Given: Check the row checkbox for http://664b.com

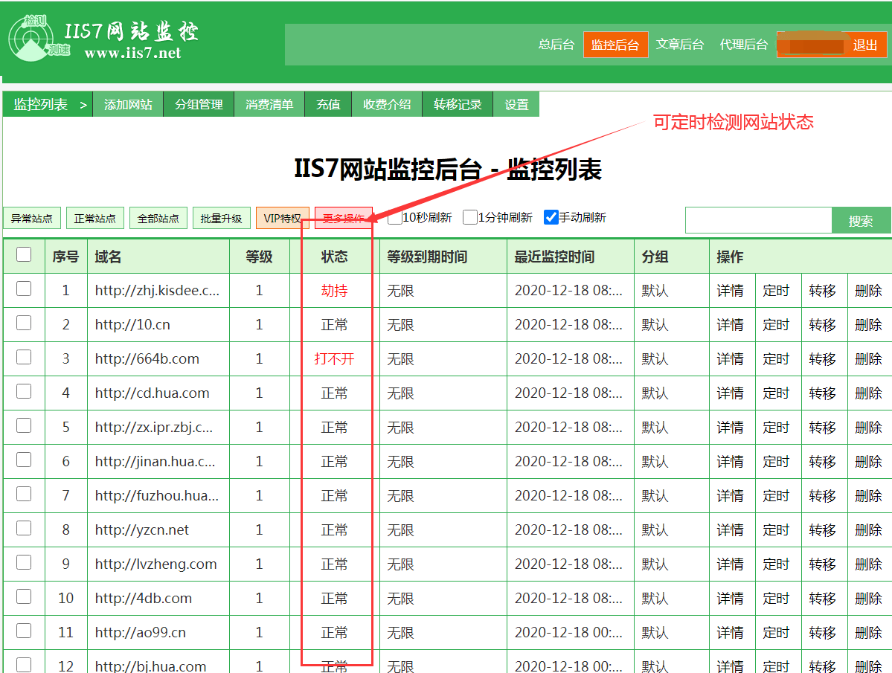Looking at the screenshot, I should tap(23, 358).
